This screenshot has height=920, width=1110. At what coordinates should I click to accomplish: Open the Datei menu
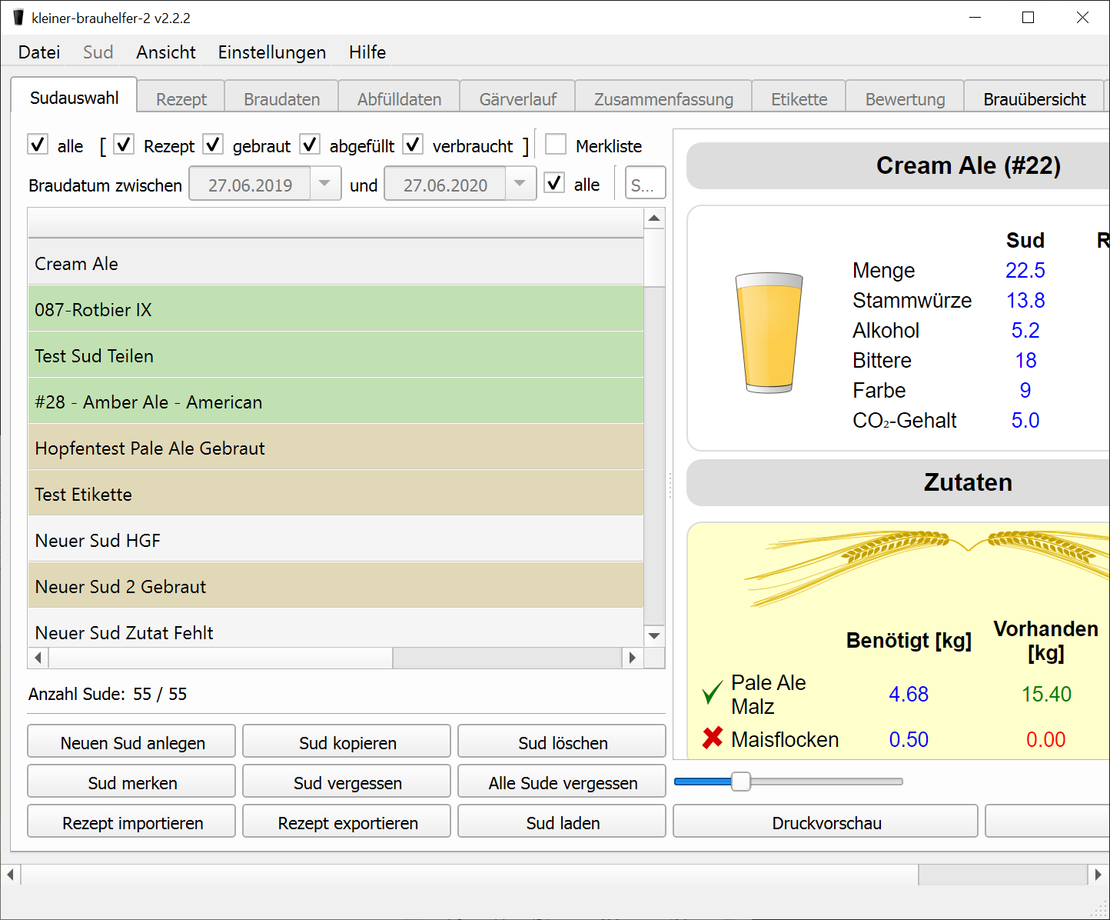39,52
